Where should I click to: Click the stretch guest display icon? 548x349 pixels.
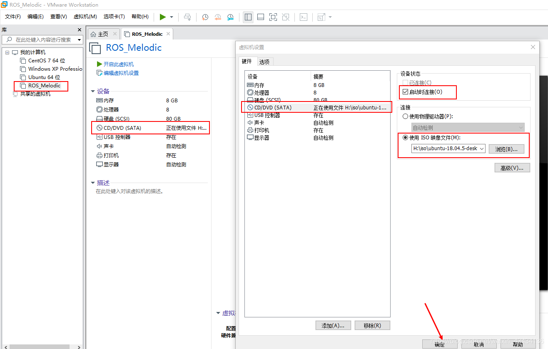point(321,17)
